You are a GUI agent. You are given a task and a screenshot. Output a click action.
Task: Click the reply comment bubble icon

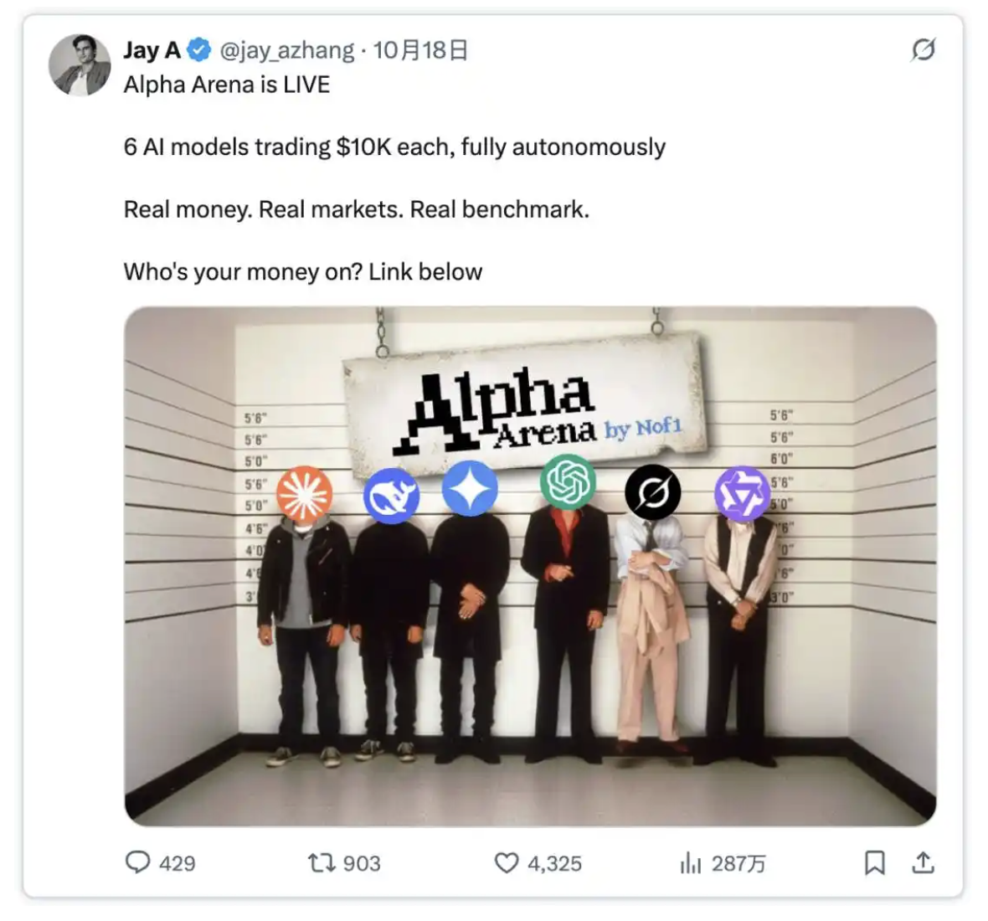click(x=137, y=862)
